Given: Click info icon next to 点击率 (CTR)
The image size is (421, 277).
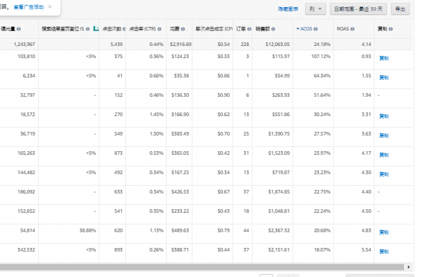Looking at the screenshot, I should pos(159,29).
